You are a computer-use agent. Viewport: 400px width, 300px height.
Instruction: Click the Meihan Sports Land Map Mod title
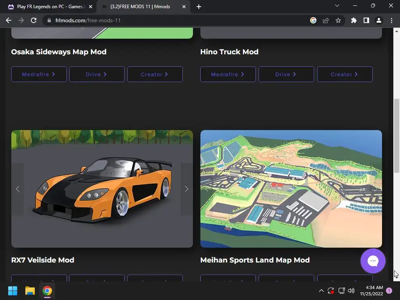point(255,260)
